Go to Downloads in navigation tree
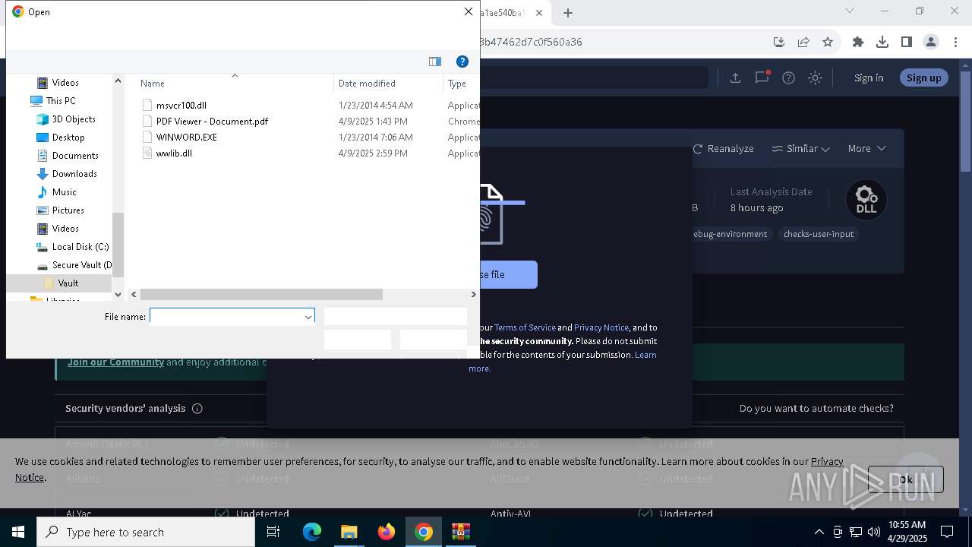972x547 pixels. (x=74, y=174)
